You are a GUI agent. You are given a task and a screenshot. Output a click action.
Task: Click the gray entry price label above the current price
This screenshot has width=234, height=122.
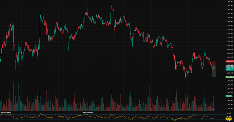(x=230, y=66)
